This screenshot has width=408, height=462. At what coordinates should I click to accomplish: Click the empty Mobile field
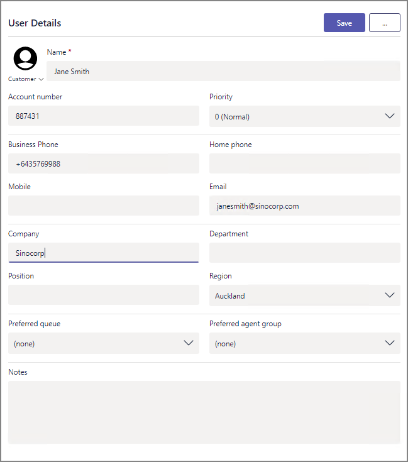(103, 206)
